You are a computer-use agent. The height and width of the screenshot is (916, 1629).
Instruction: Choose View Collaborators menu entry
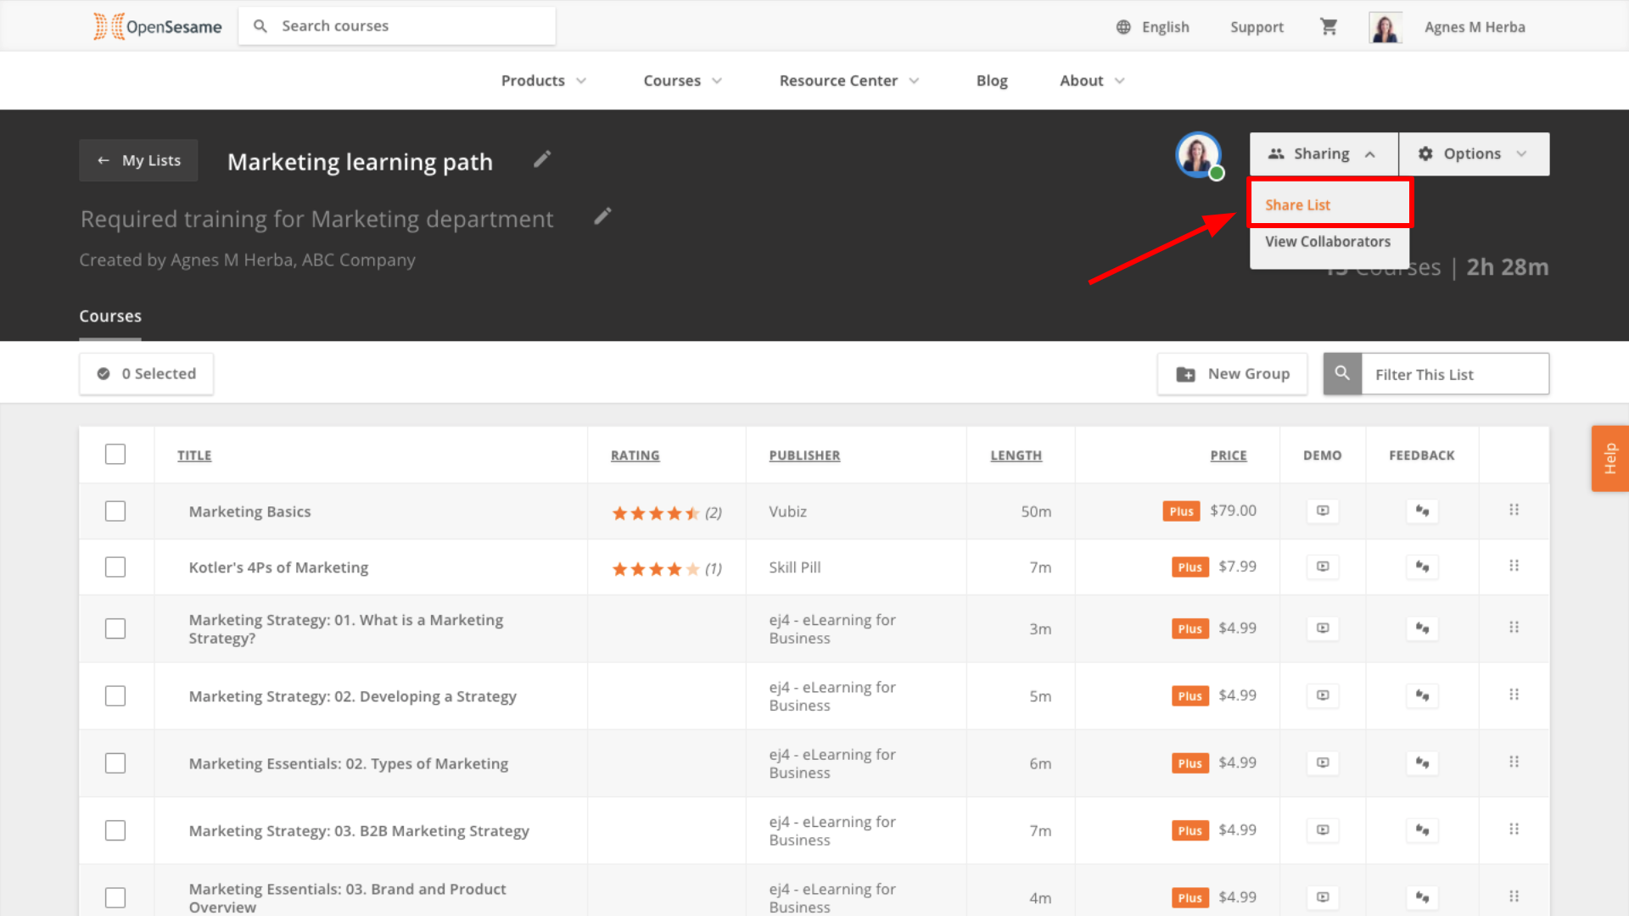tap(1327, 242)
